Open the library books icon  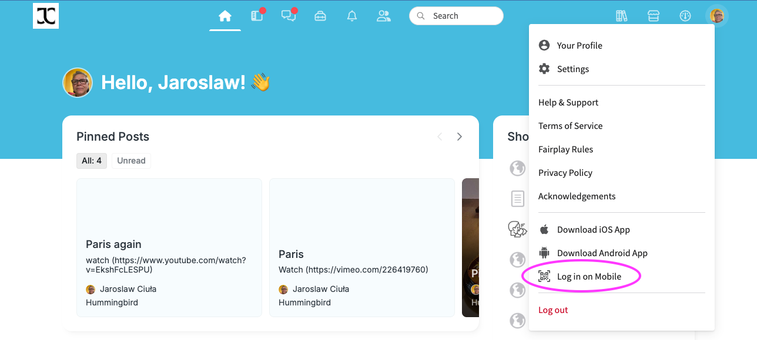tap(622, 16)
